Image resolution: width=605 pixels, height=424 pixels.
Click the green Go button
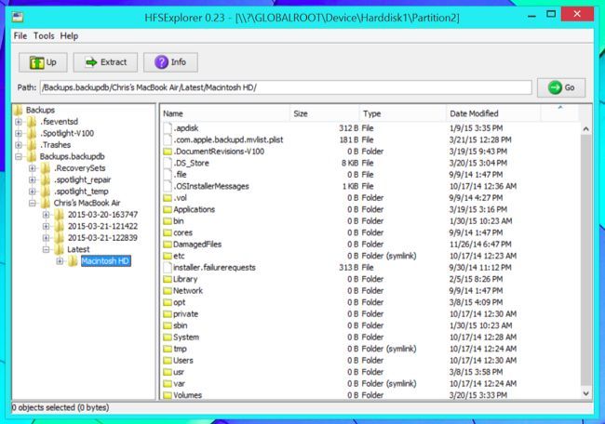(x=561, y=87)
